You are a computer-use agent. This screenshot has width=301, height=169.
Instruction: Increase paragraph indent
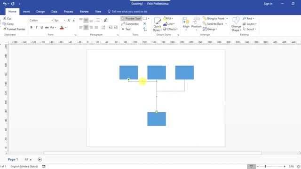[x=116, y=27]
